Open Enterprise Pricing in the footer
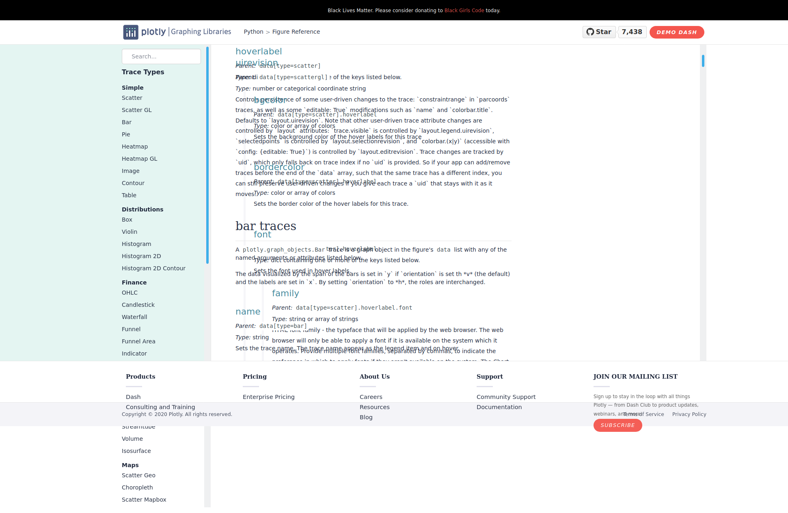Image resolution: width=788 pixels, height=513 pixels. coord(268,397)
